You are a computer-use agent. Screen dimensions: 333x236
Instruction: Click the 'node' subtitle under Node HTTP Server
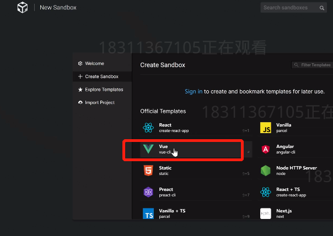click(281, 173)
